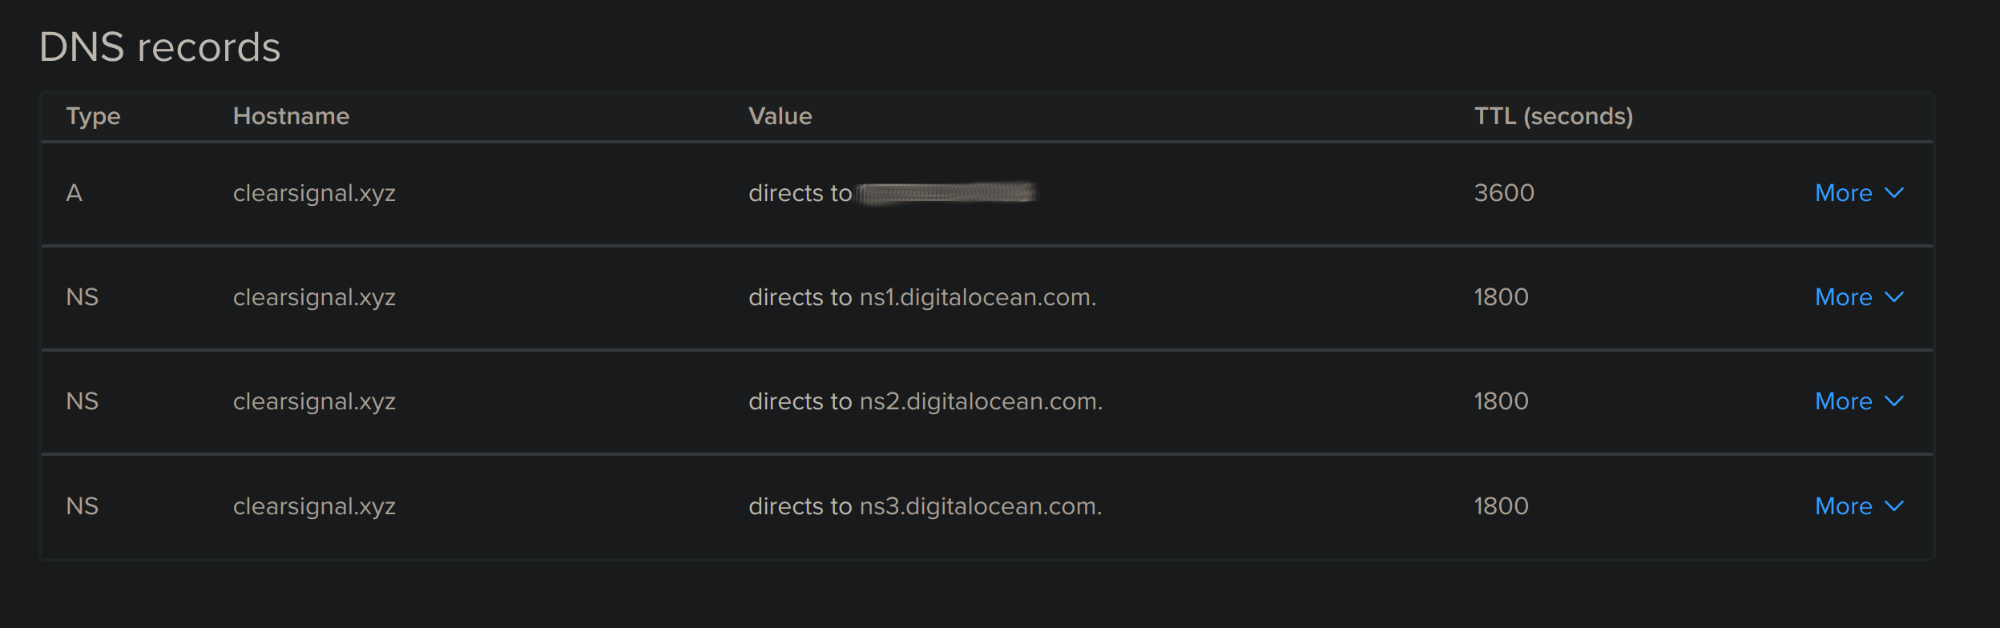Viewport: 2000px width, 628px height.
Task: Select the blurred IP address value
Action: (946, 193)
